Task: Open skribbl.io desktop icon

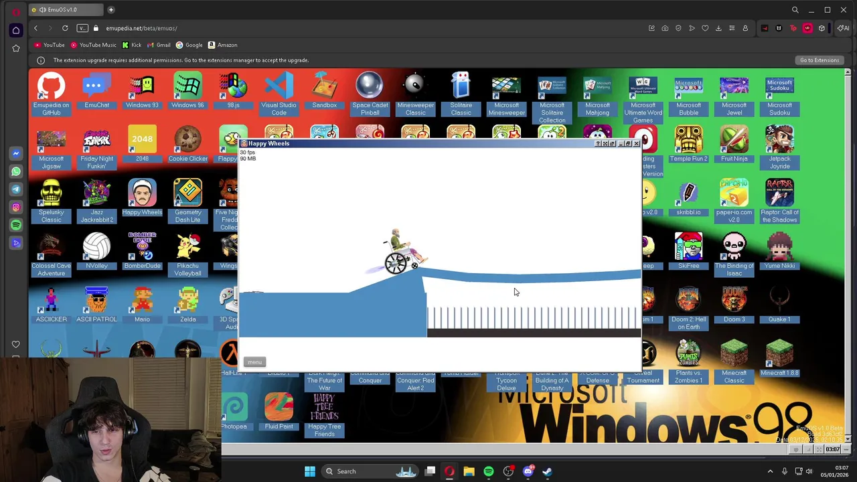Action: 688,197
